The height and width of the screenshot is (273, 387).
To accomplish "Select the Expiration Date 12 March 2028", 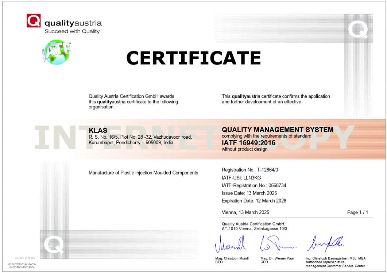I will tap(254, 201).
